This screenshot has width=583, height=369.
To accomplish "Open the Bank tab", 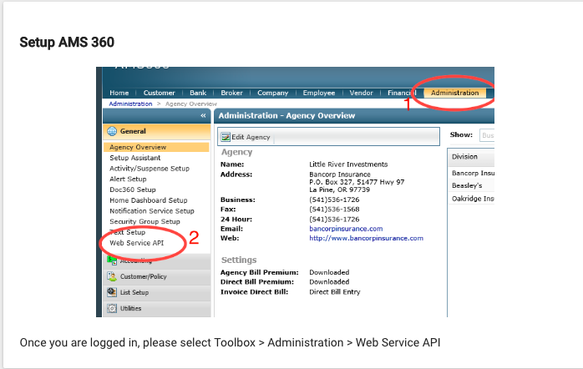I will (x=198, y=93).
